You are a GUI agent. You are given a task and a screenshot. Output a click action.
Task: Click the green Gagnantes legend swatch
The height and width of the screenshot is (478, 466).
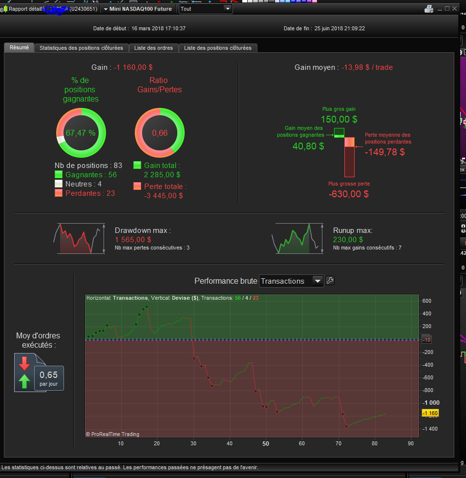[59, 174]
